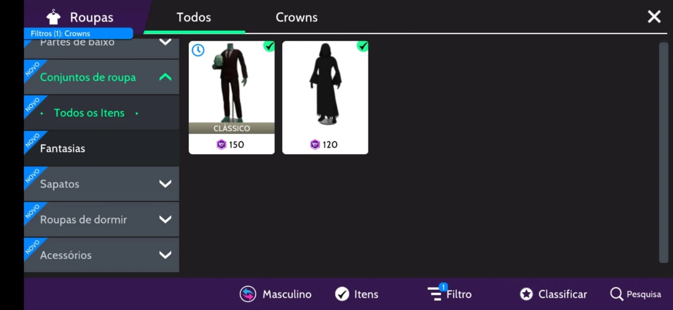Open the Fantasias subcategory
Image resolution: width=673 pixels, height=310 pixels.
click(101, 148)
